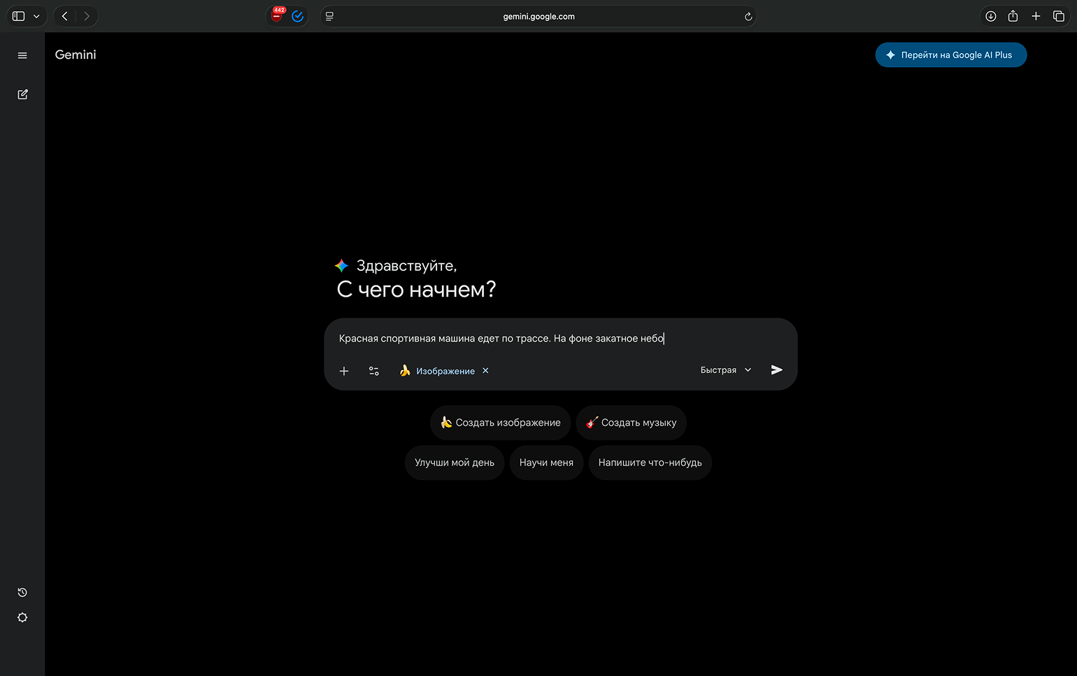Show Safari downloads
The width and height of the screenshot is (1077, 676).
pos(990,16)
